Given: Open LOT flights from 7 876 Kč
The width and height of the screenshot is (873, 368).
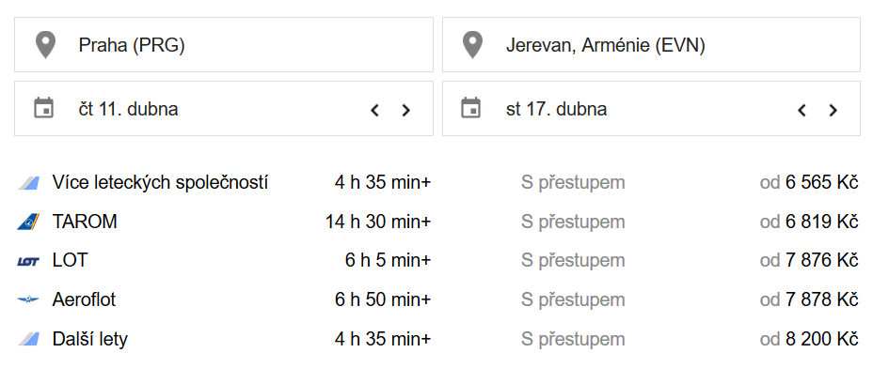Looking at the screenshot, I should [x=437, y=261].
